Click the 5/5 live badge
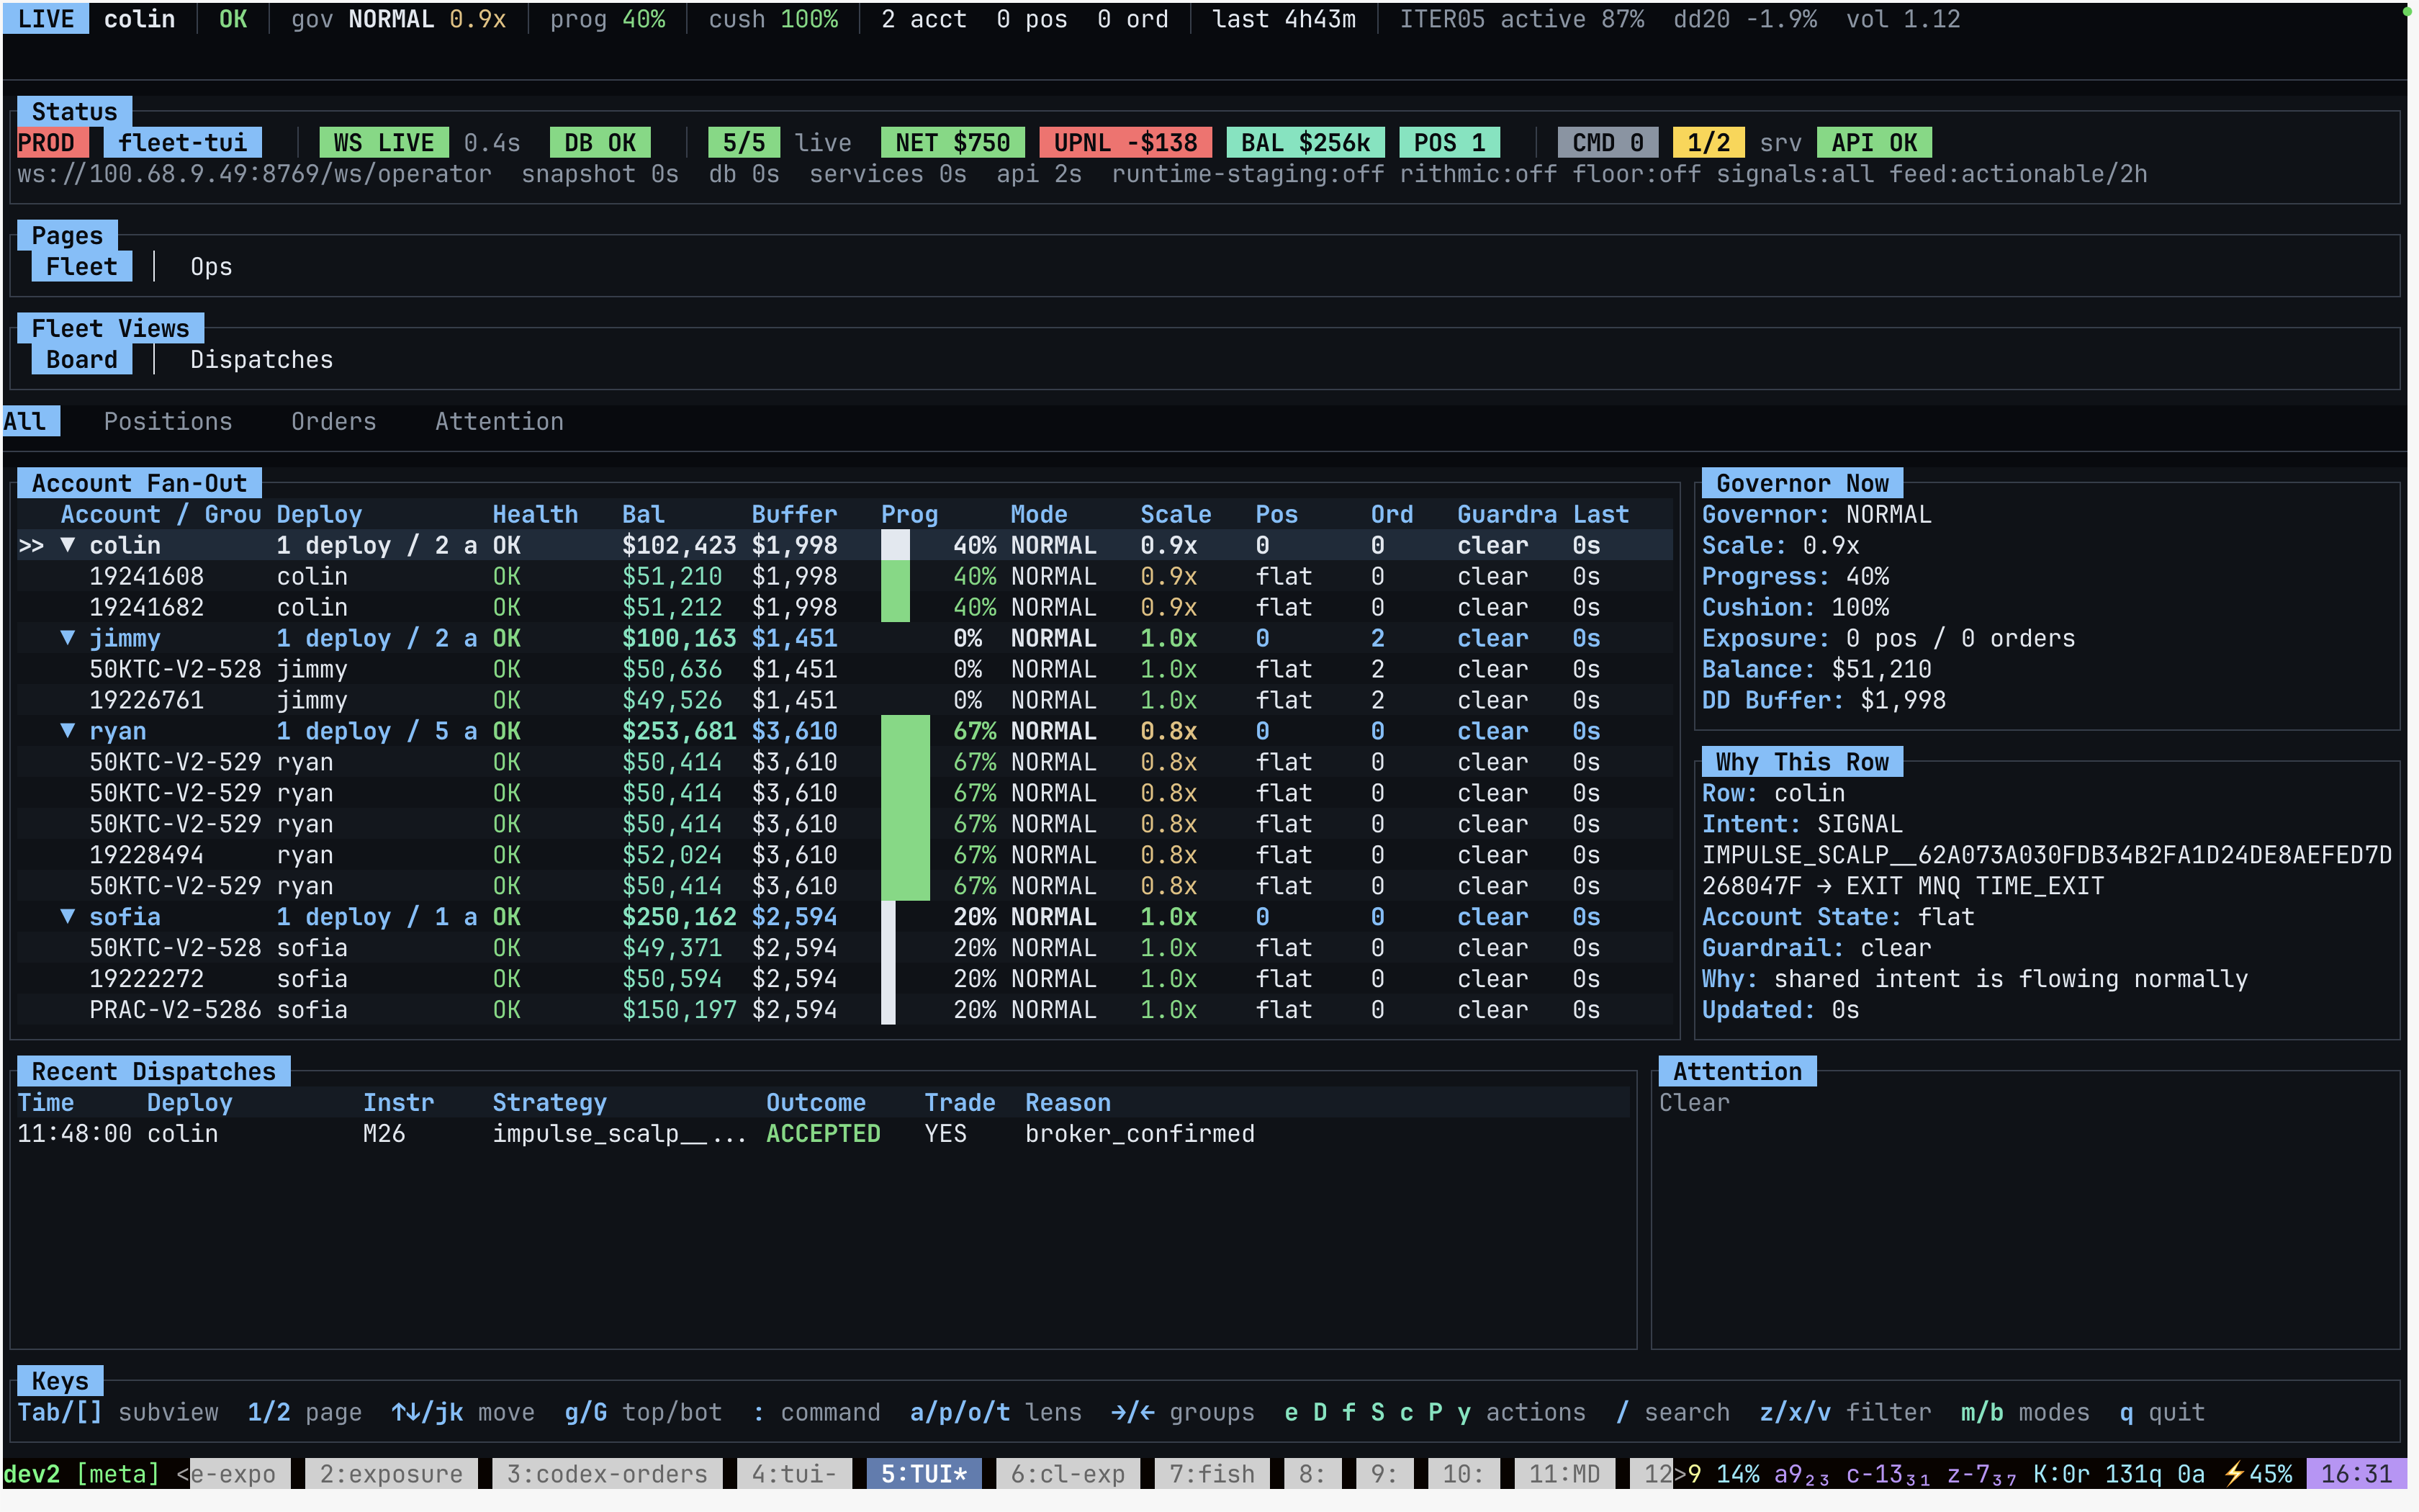Viewport: 2419px width, 1512px height. click(x=744, y=143)
